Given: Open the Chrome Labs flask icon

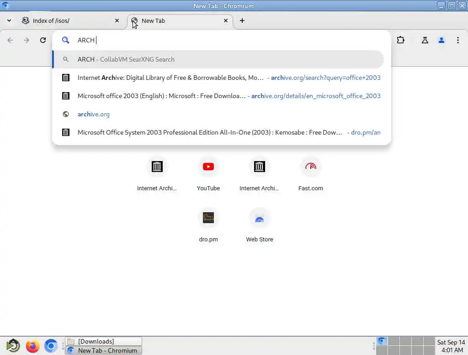Looking at the screenshot, I should 425,40.
